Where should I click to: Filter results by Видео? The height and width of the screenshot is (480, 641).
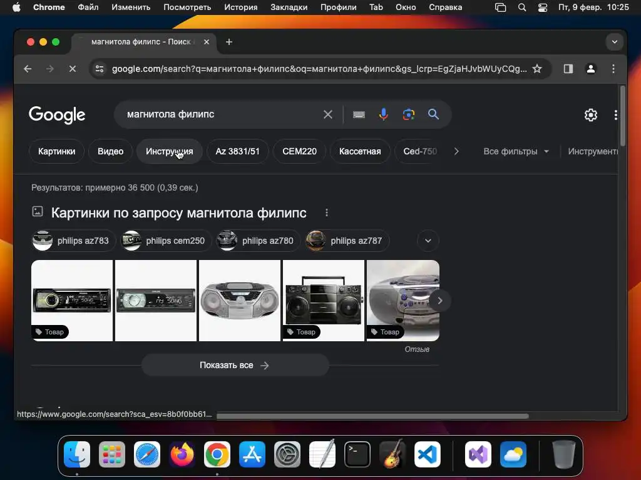point(110,151)
